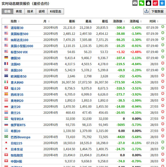The image size is (166, 167).
Task: Click the red clock icon in 法国40 row
Action: coord(163,63)
